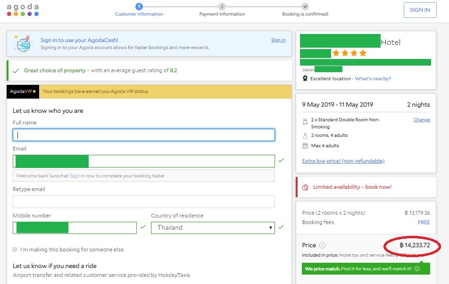Open the price match info icon
Screen dimensions: 449x284
pos(417,268)
